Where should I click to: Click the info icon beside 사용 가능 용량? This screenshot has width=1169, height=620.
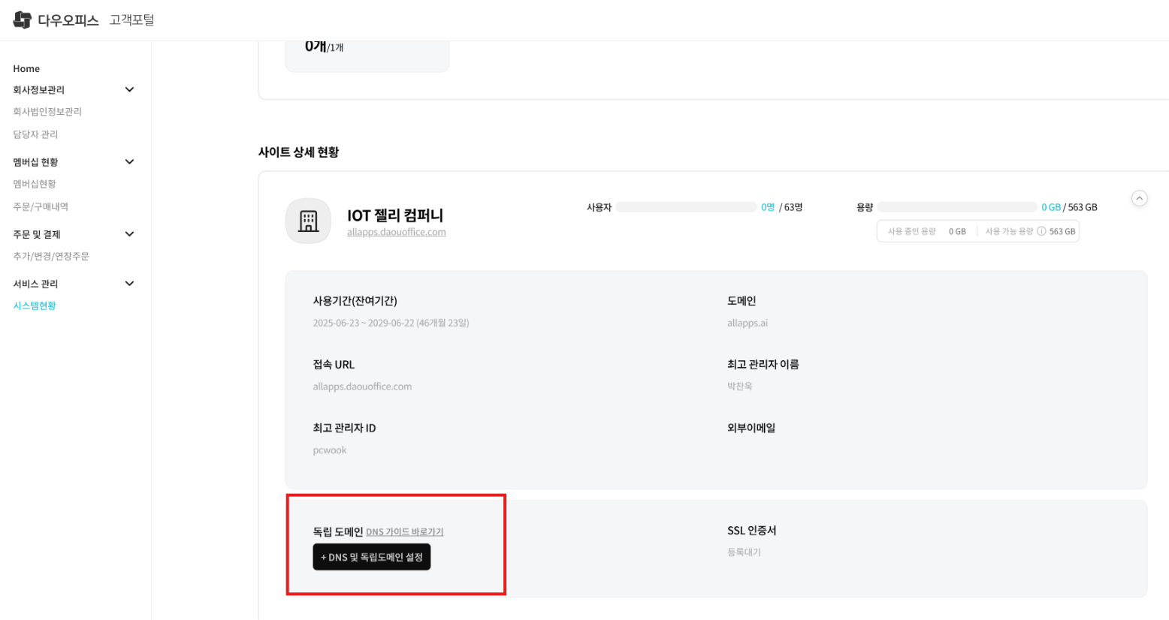[1041, 231]
